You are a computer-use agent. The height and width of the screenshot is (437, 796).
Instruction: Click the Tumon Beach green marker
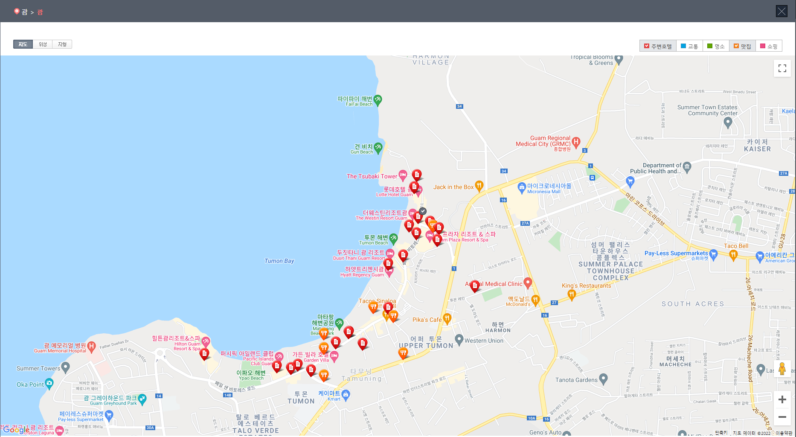pos(393,238)
